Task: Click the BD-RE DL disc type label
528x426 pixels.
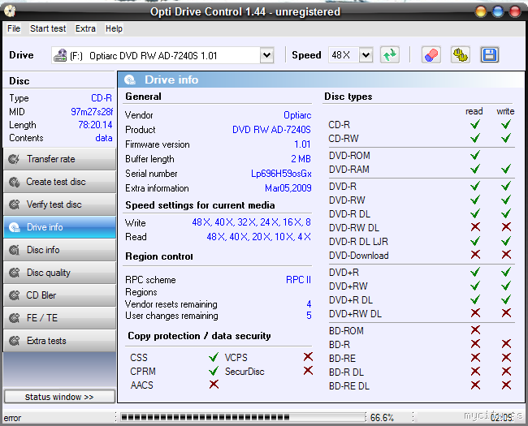Action: coord(348,386)
